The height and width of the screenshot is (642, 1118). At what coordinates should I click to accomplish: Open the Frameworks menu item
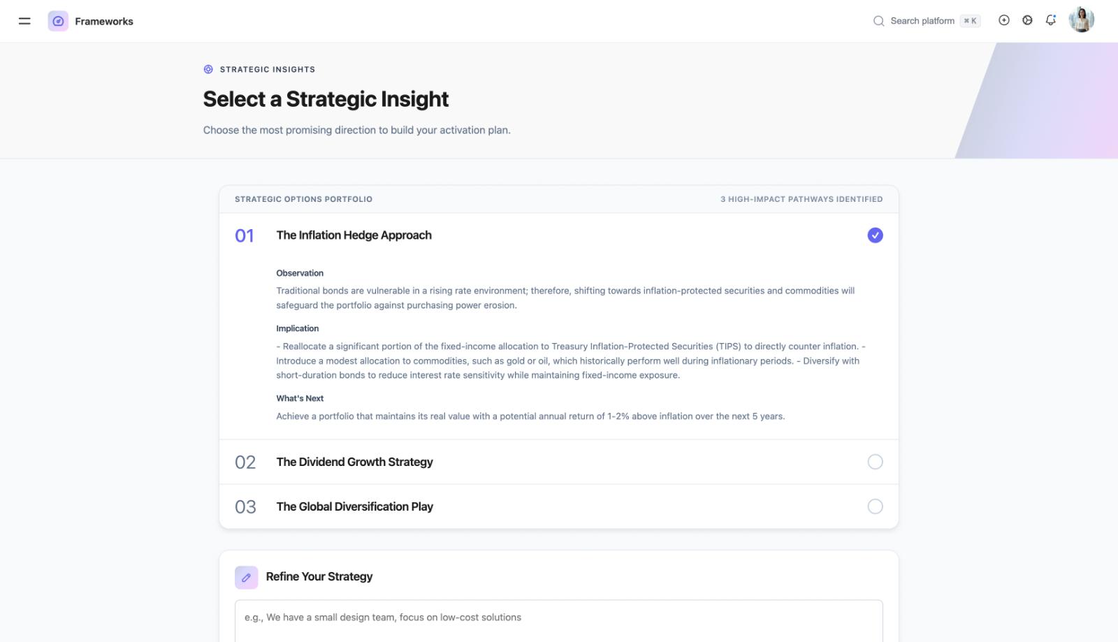[x=104, y=21]
